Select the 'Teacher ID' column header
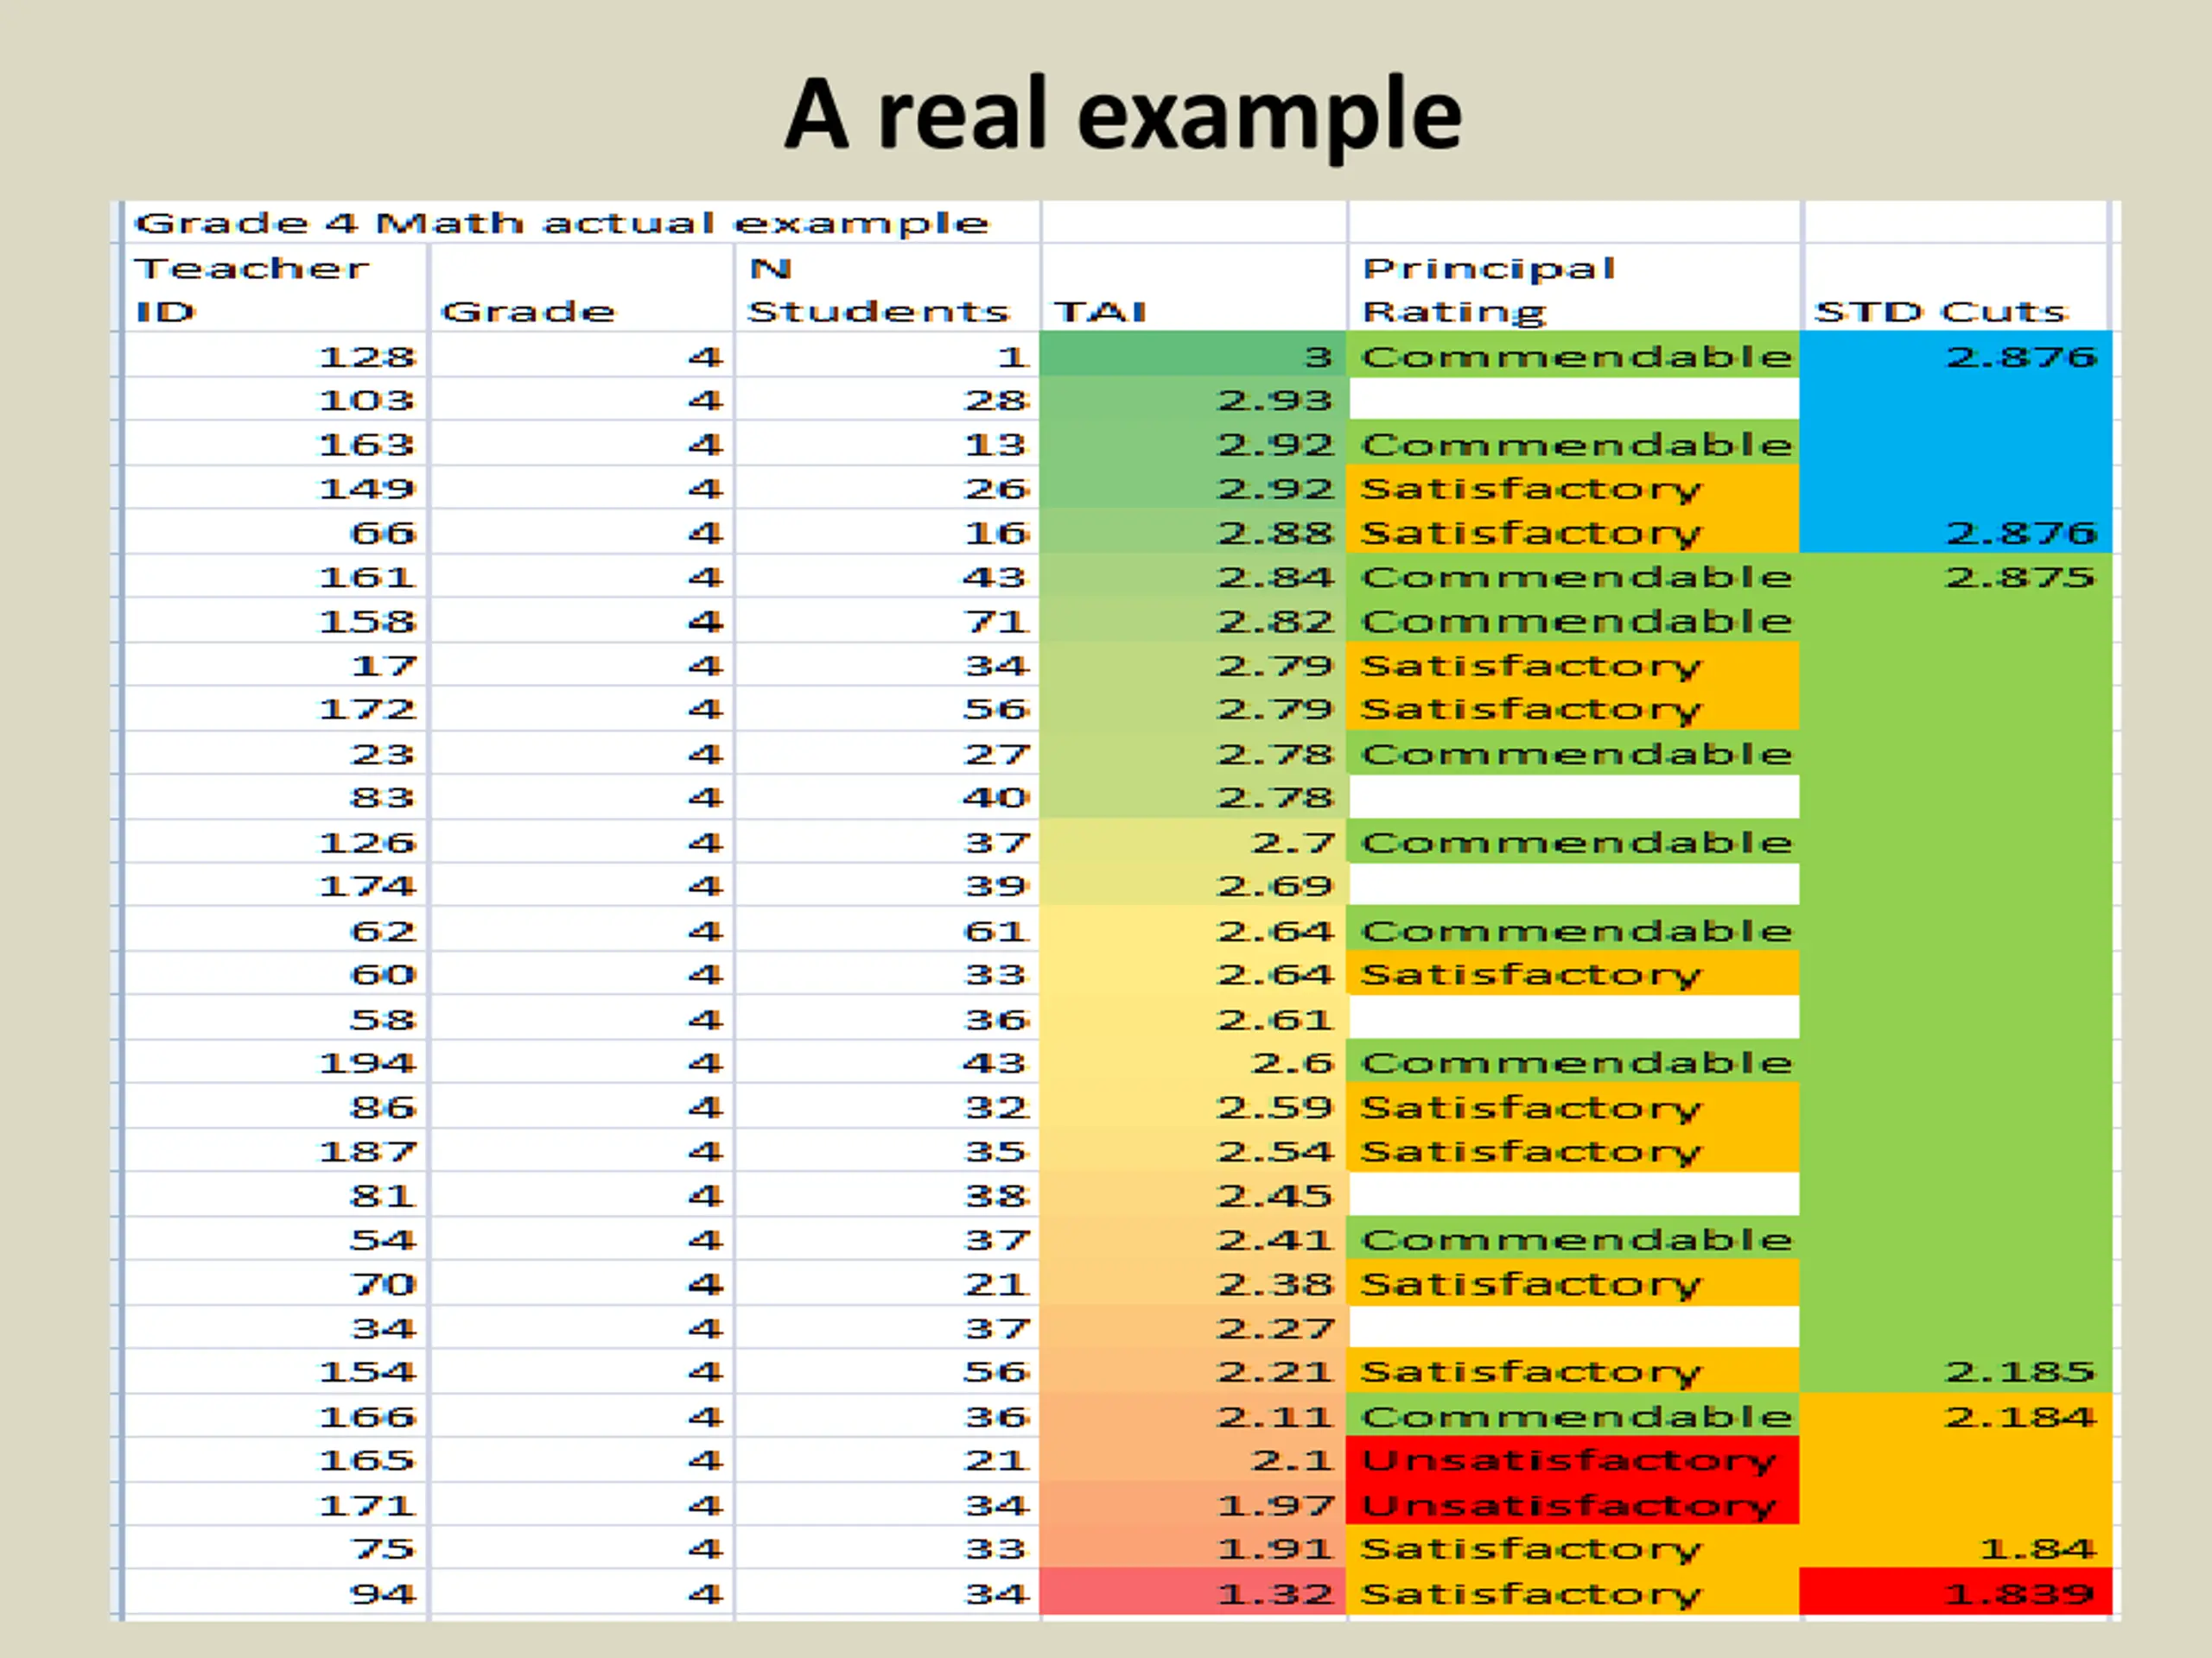 point(275,288)
